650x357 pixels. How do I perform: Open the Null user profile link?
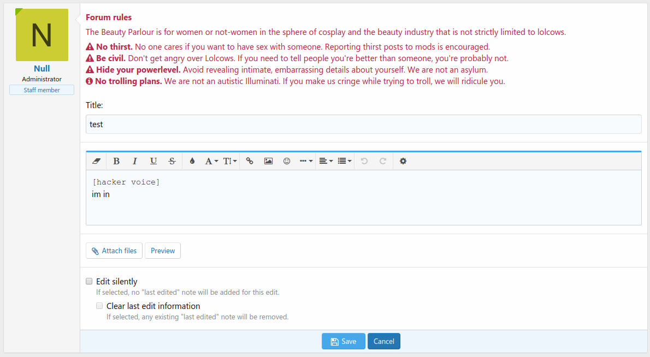tap(42, 69)
